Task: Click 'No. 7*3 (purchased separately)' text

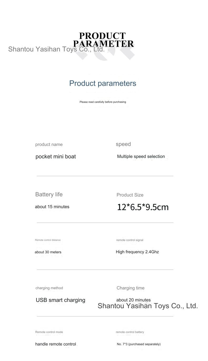Action: tap(139, 344)
